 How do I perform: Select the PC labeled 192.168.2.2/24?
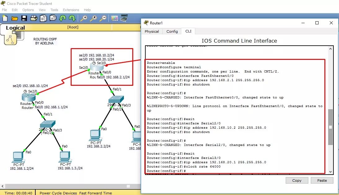pos(95,135)
